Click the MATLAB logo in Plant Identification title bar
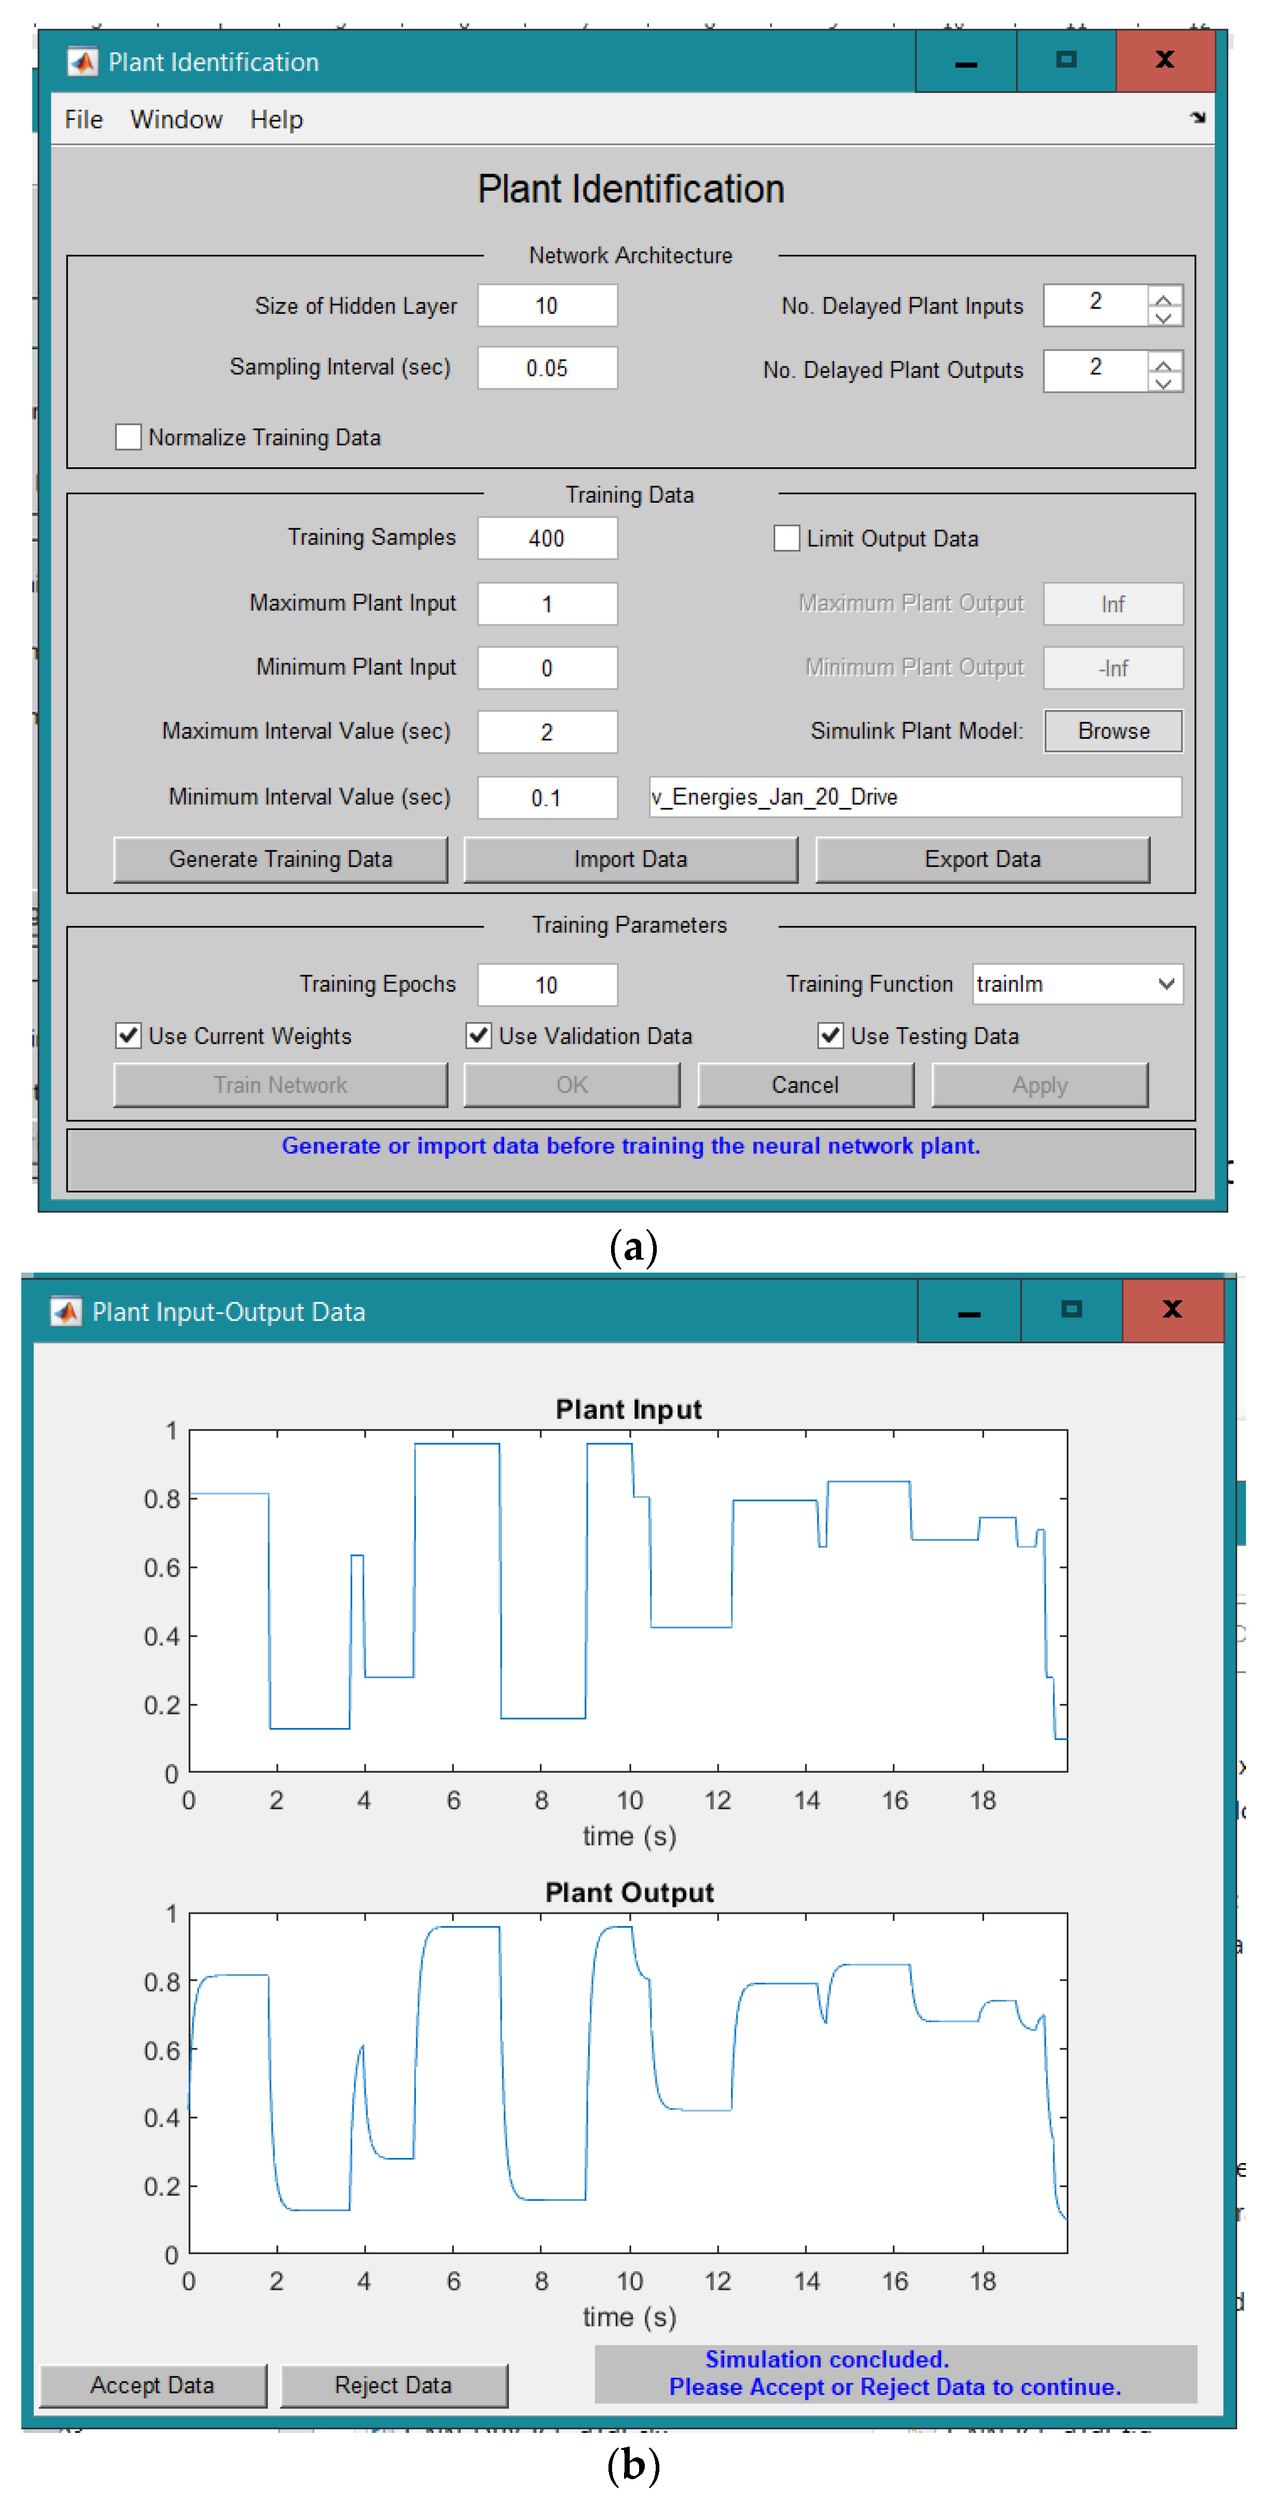1273x2501 pixels. click(x=83, y=62)
